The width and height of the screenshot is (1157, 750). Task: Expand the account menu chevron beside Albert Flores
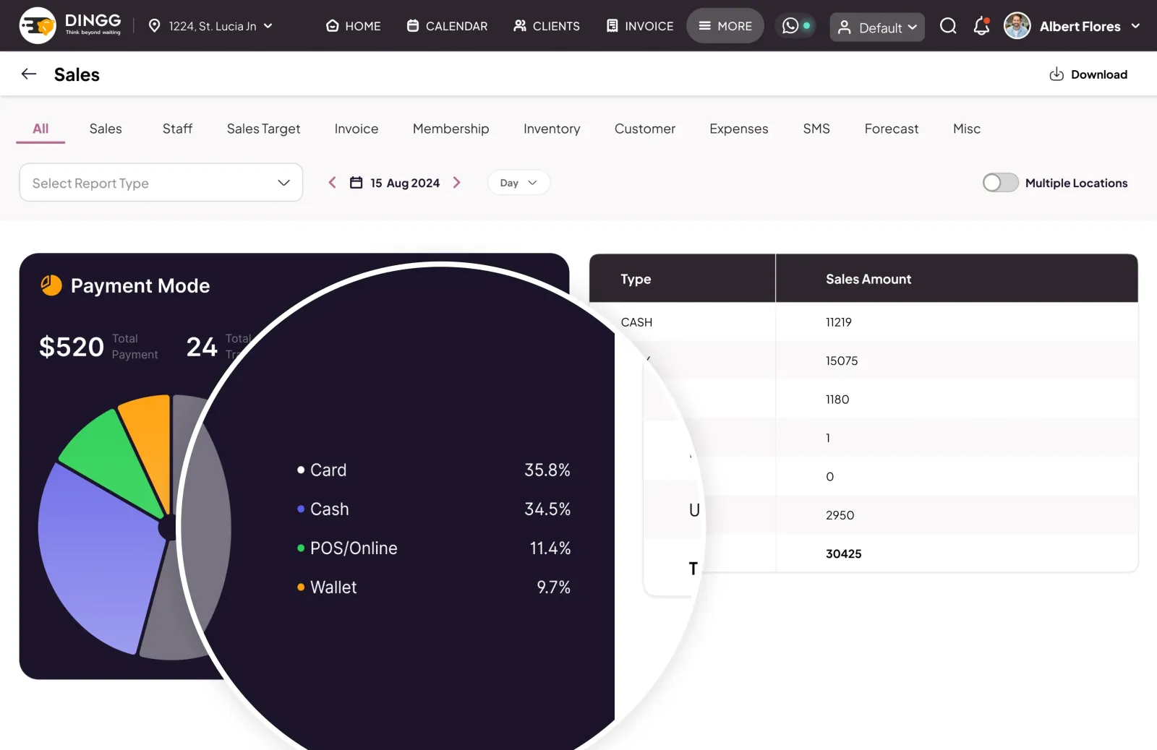click(1135, 26)
